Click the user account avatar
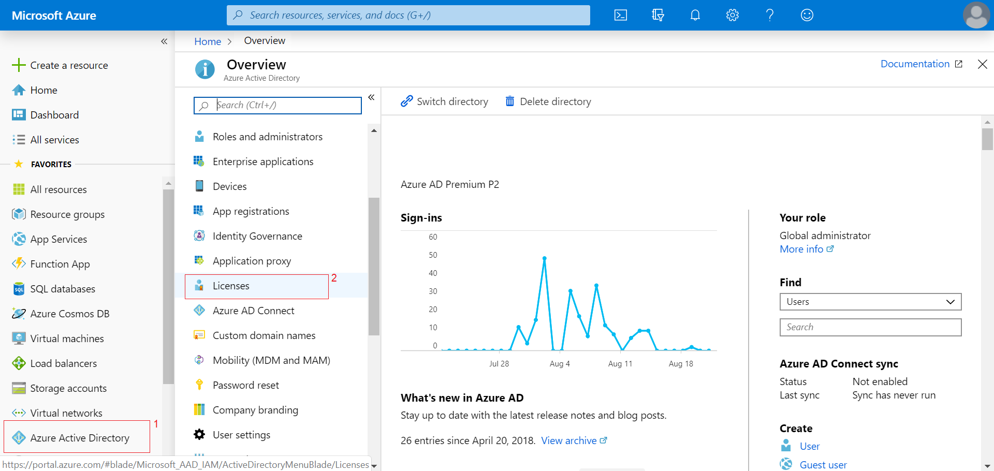This screenshot has height=471, width=994. coord(976,15)
